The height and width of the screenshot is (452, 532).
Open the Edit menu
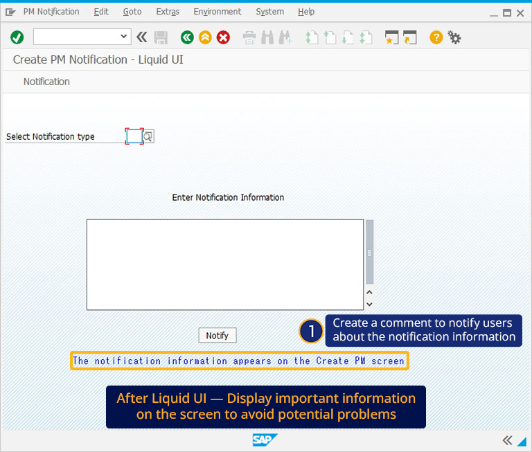point(101,12)
